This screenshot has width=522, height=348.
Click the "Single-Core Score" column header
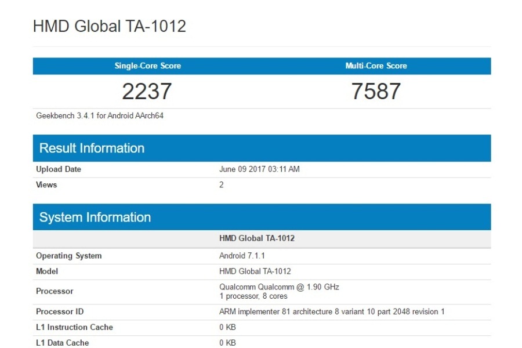148,66
